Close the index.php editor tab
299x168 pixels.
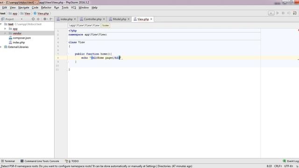pos(75,19)
